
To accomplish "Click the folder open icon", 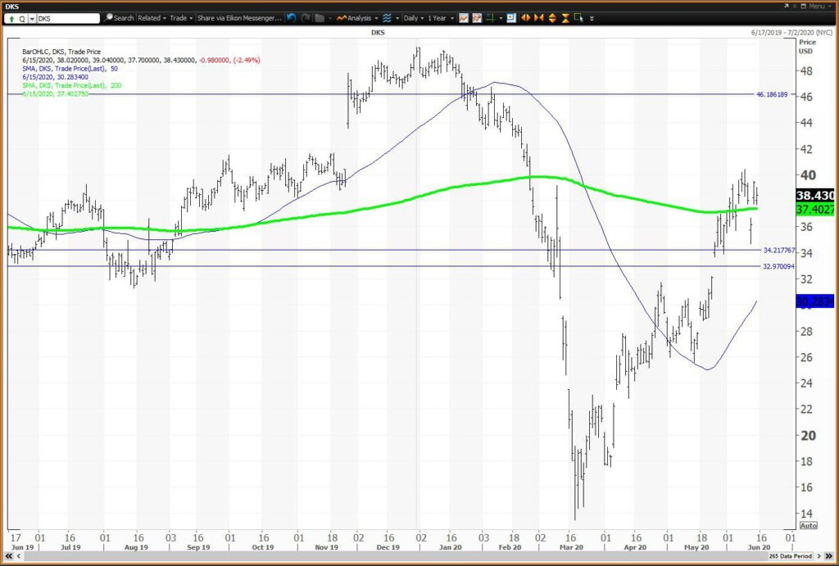I will coord(320,18).
